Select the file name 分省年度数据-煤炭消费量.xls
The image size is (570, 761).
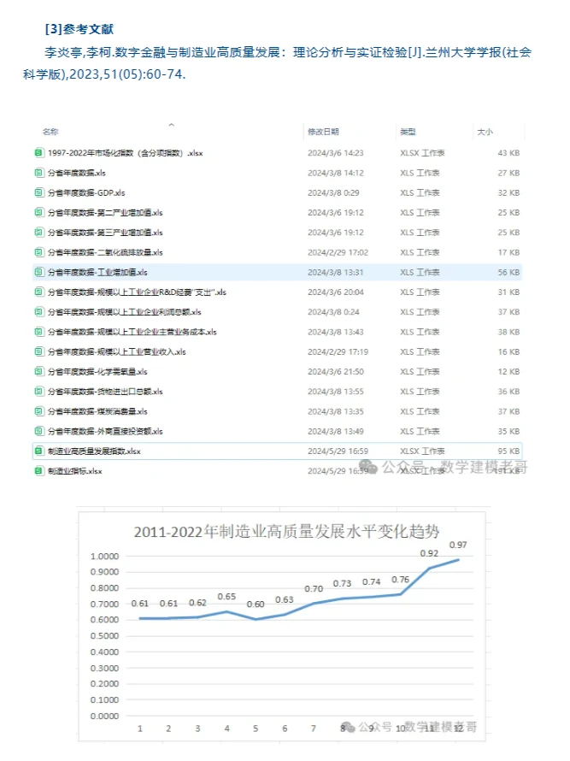click(97, 411)
